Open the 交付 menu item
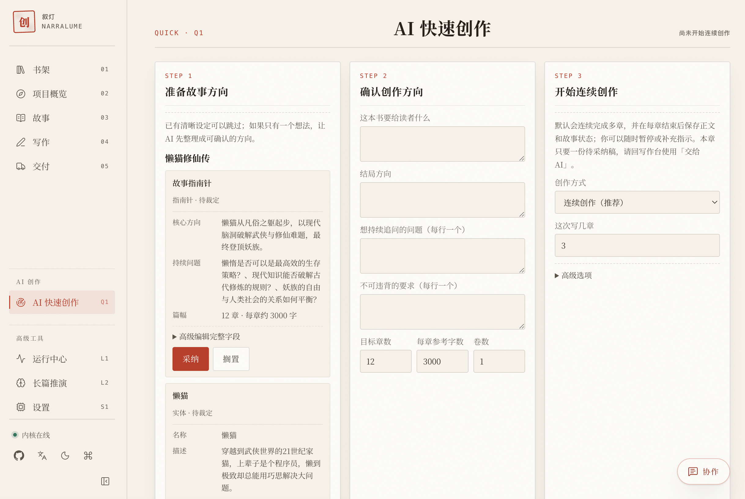The width and height of the screenshot is (745, 499). 62,166
